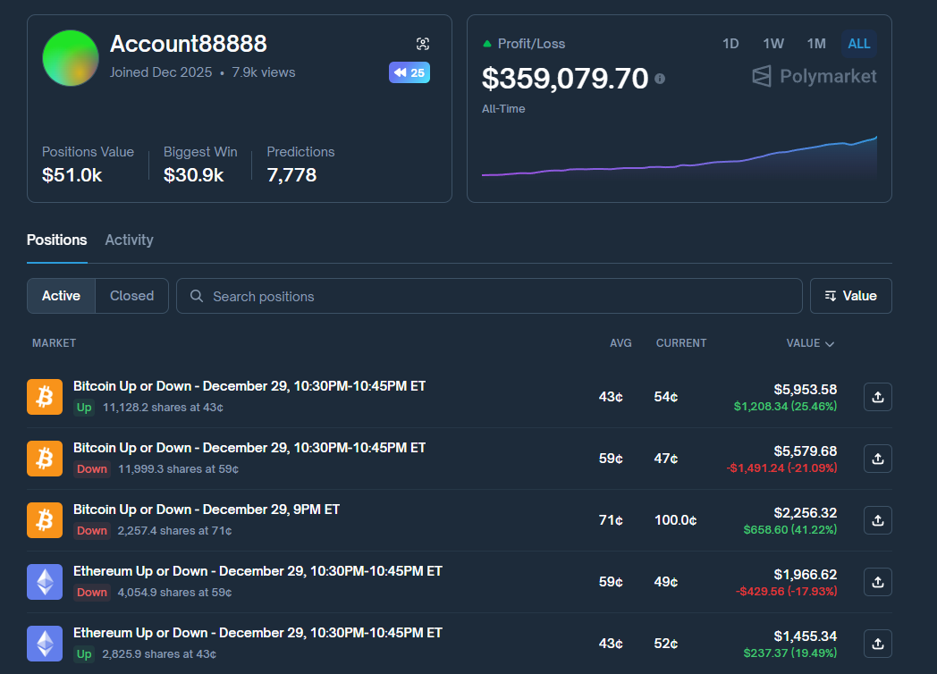The height and width of the screenshot is (674, 937).
Task: Share the Bitcoin 9PM ET position
Action: (877, 519)
